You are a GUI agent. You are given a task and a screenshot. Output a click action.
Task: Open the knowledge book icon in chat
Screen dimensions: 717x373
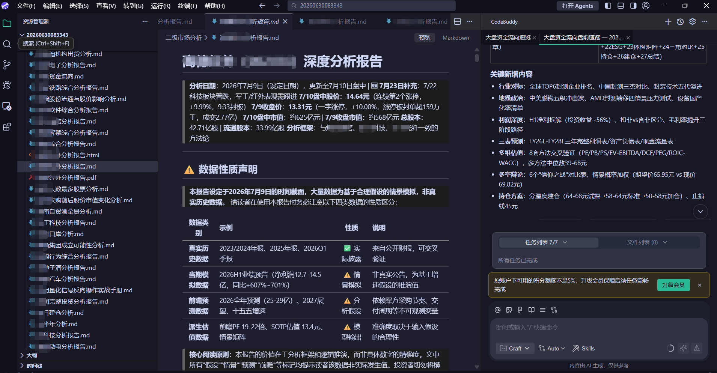pyautogui.click(x=532, y=310)
